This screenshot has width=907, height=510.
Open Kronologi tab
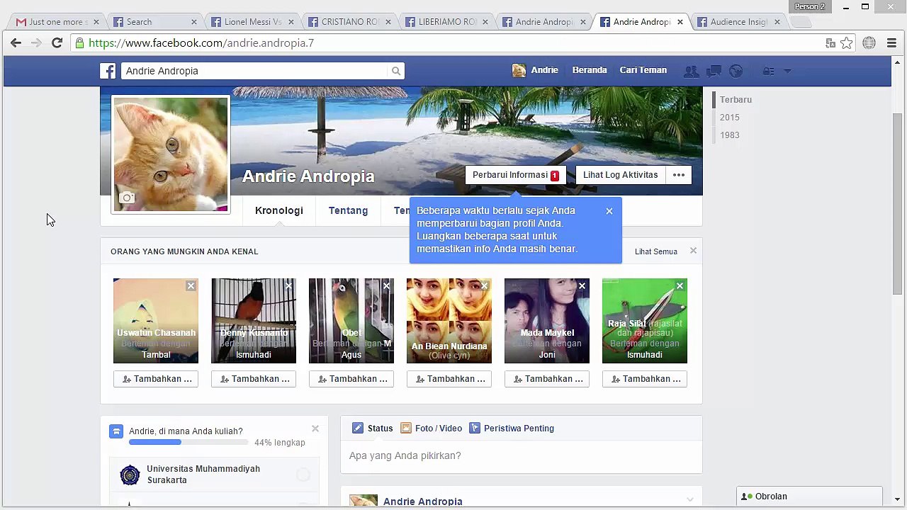tap(279, 210)
